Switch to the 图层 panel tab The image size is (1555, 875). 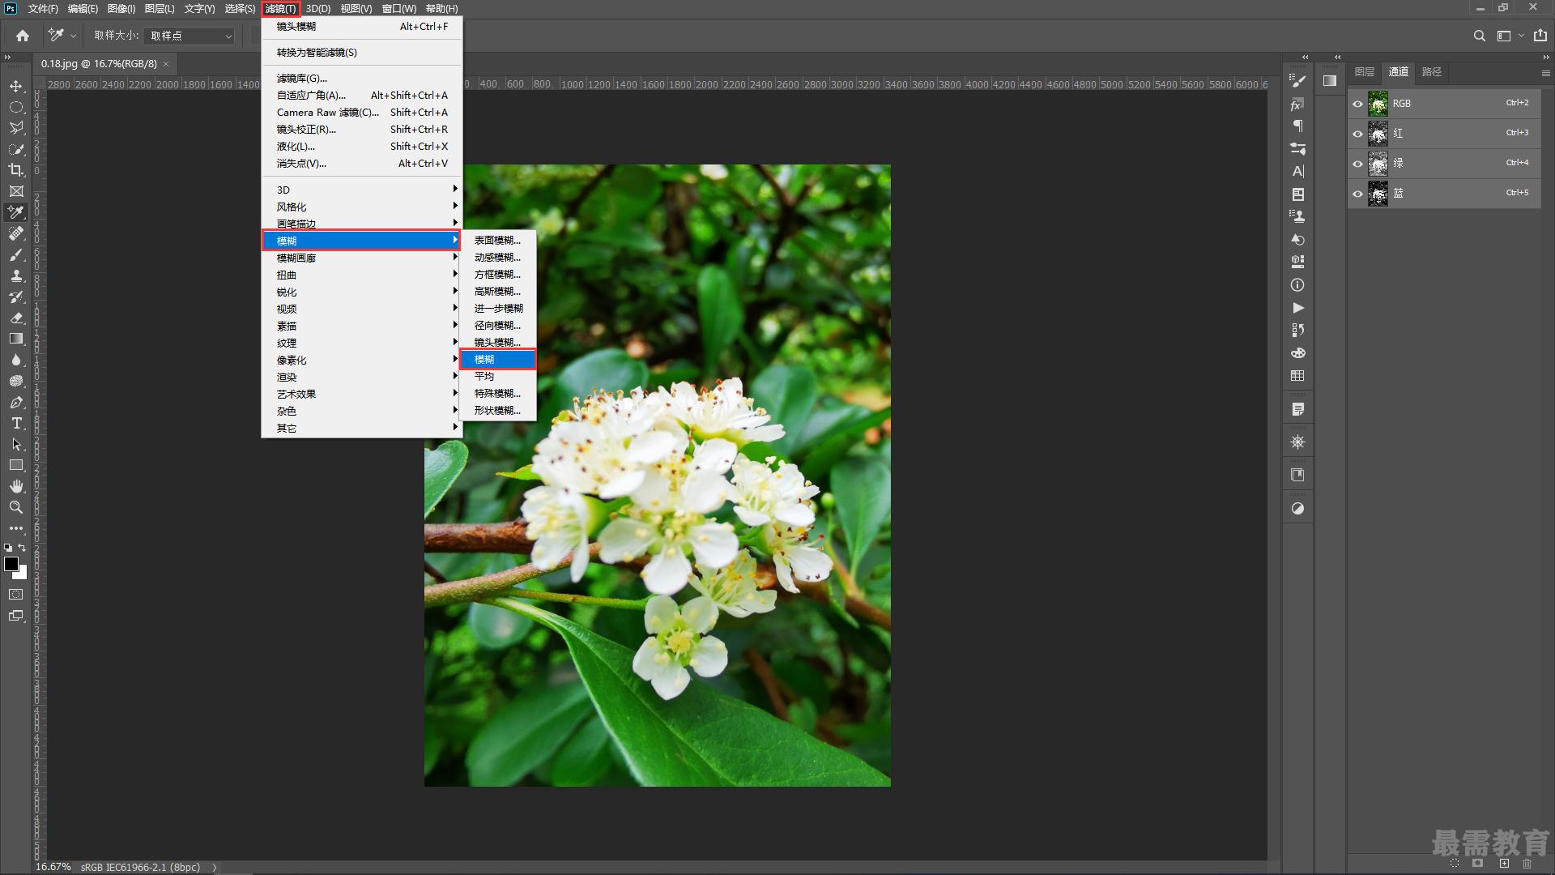tap(1365, 72)
